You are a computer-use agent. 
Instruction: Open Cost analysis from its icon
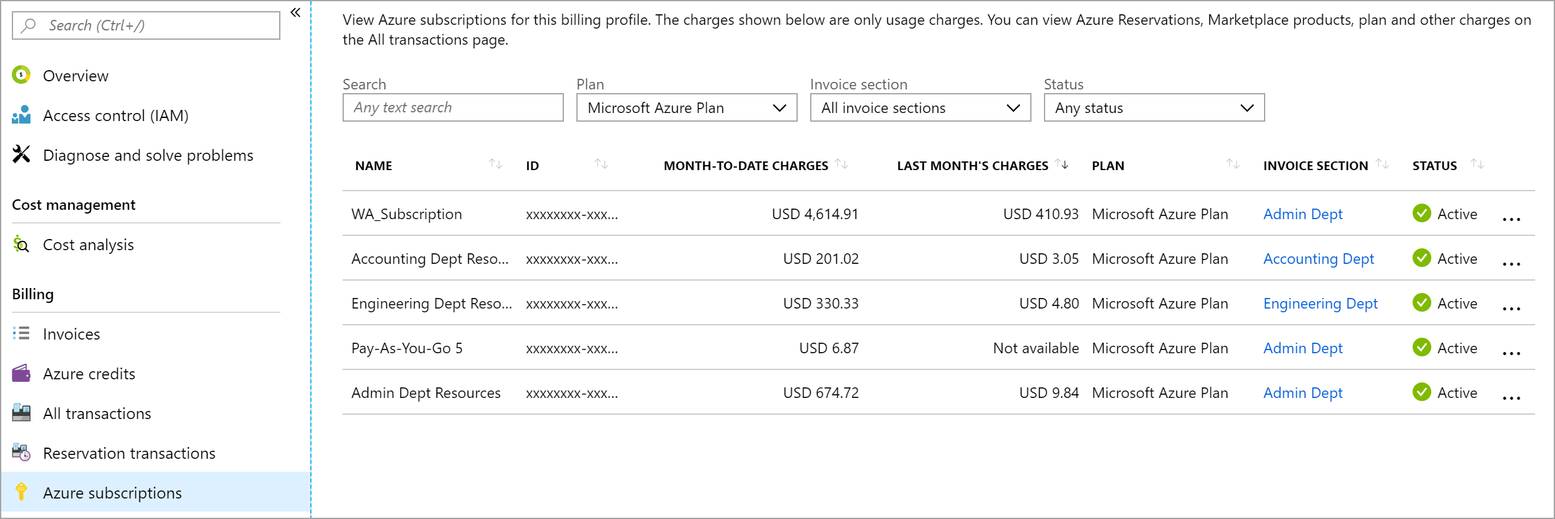[x=21, y=245]
